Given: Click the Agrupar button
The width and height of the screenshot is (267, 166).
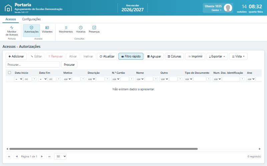Looking at the screenshot, I should click(154, 56).
